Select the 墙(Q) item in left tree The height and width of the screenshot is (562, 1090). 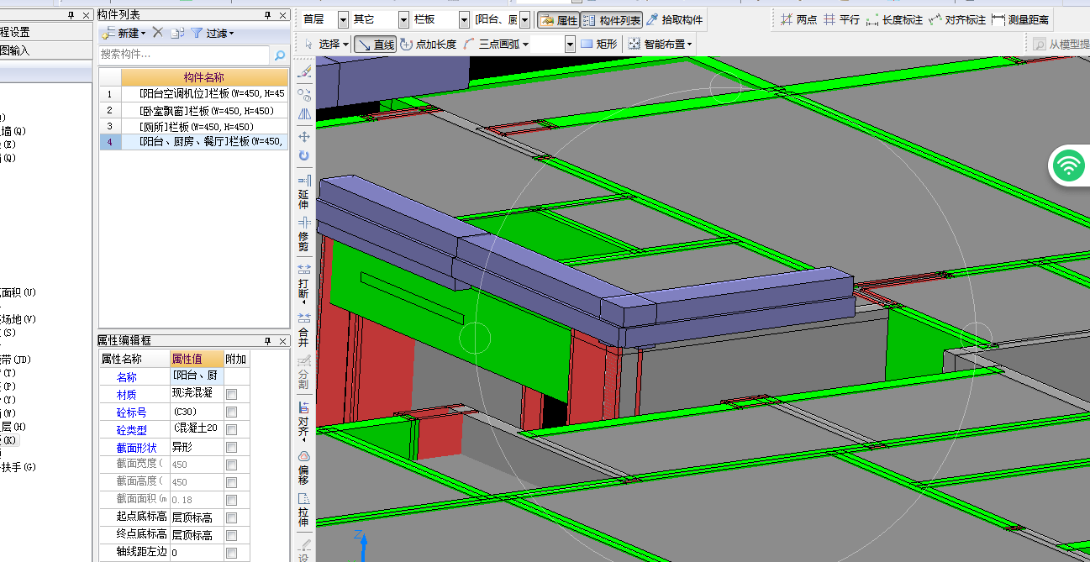tap(14, 131)
